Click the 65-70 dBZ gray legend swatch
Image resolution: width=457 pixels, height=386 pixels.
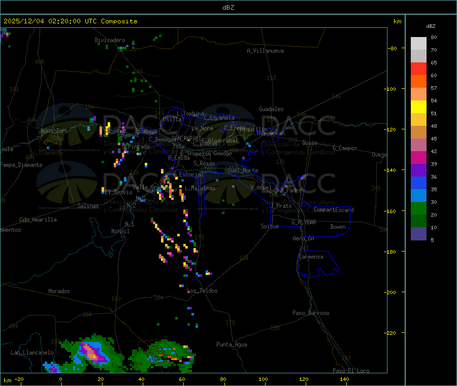pyautogui.click(x=418, y=56)
